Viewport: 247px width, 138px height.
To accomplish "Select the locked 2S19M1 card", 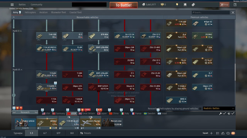I will click(x=124, y=61).
